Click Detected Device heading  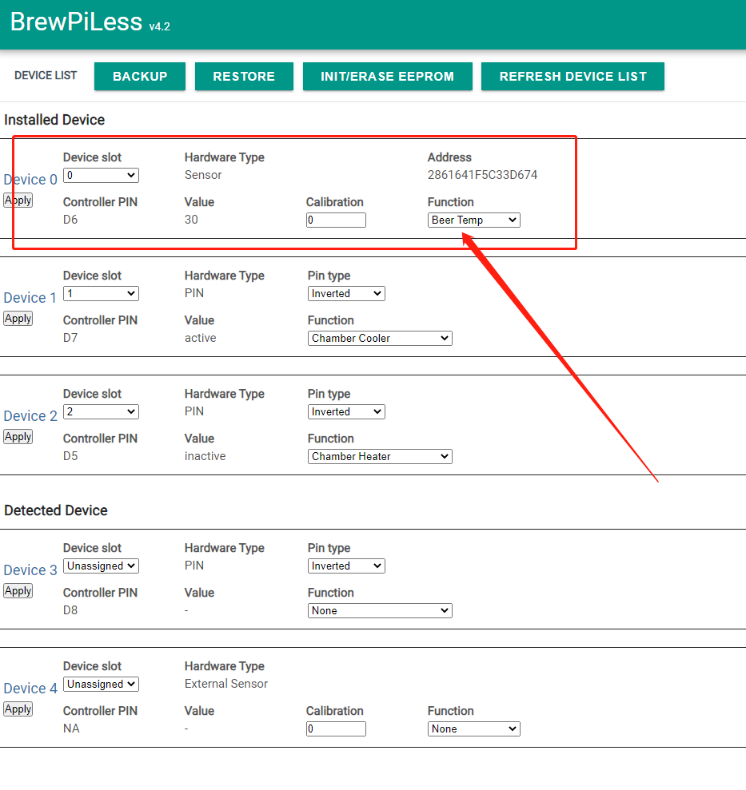(56, 510)
